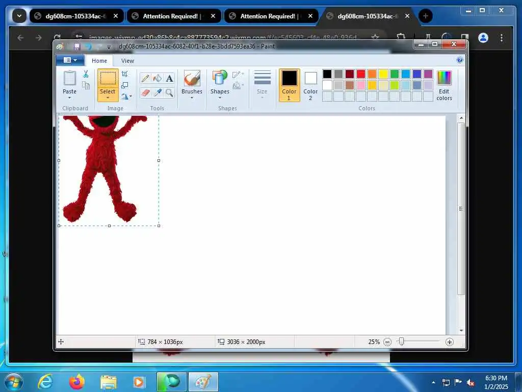
Task: Activate the Color 1 button
Action: click(x=289, y=85)
